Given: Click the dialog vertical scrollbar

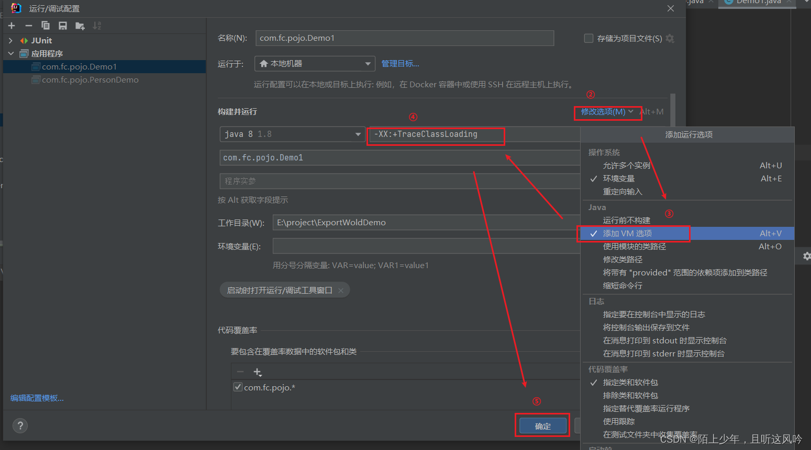Looking at the screenshot, I should (673, 110).
